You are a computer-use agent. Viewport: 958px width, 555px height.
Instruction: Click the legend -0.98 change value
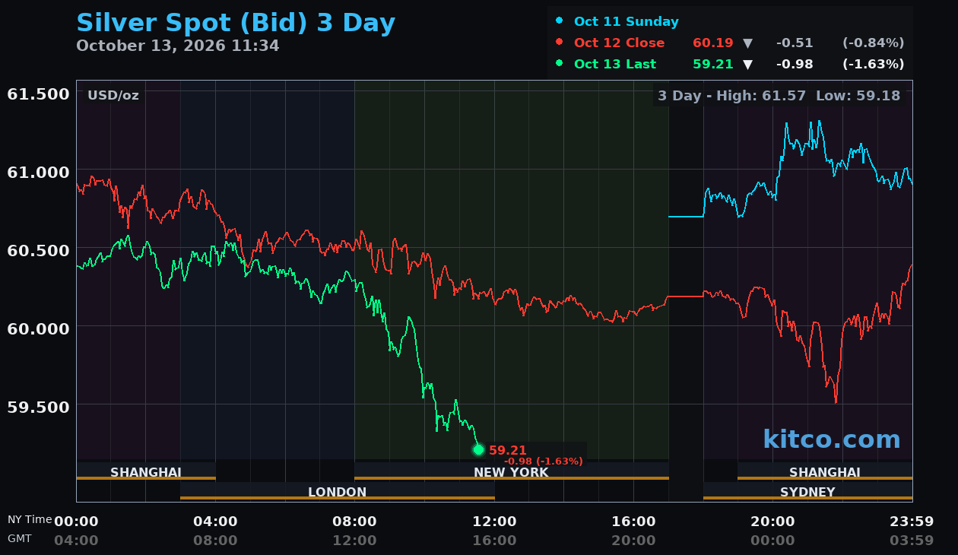click(795, 64)
